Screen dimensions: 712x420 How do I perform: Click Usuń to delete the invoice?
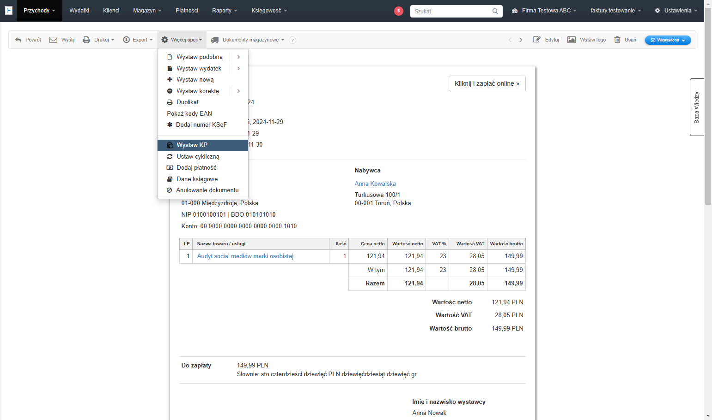point(625,40)
